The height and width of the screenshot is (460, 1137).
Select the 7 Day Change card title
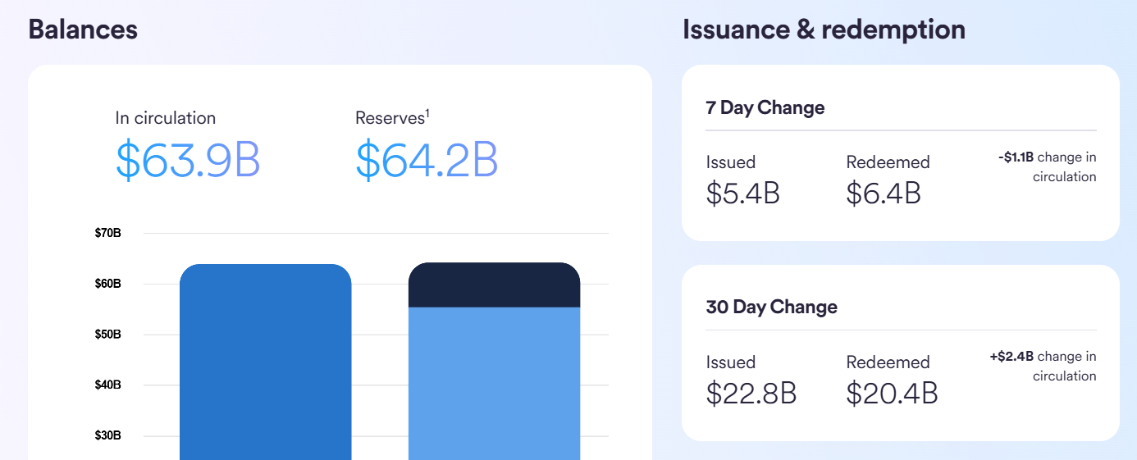[x=765, y=107]
